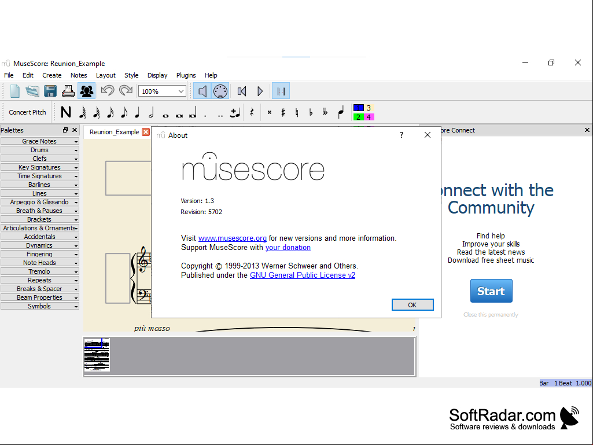Open the Create menu
593x445 pixels.
click(52, 75)
